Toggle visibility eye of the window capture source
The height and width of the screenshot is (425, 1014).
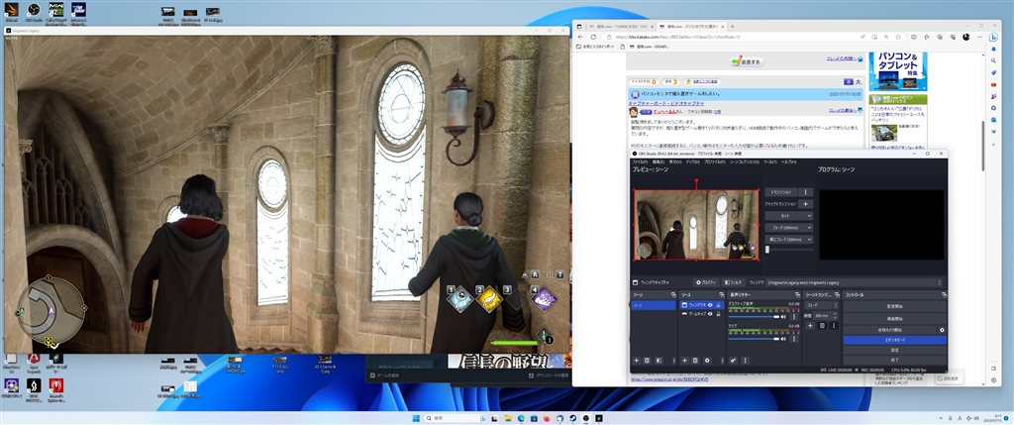[x=710, y=305]
